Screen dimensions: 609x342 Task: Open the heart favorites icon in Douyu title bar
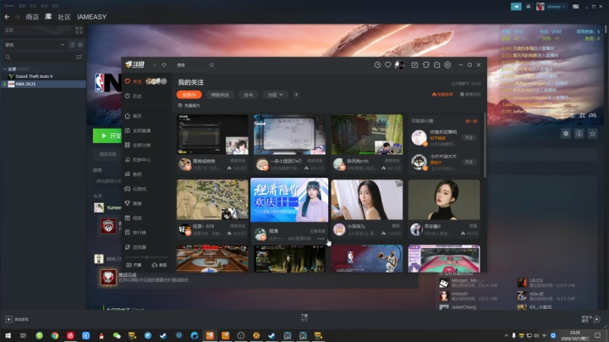(388, 65)
